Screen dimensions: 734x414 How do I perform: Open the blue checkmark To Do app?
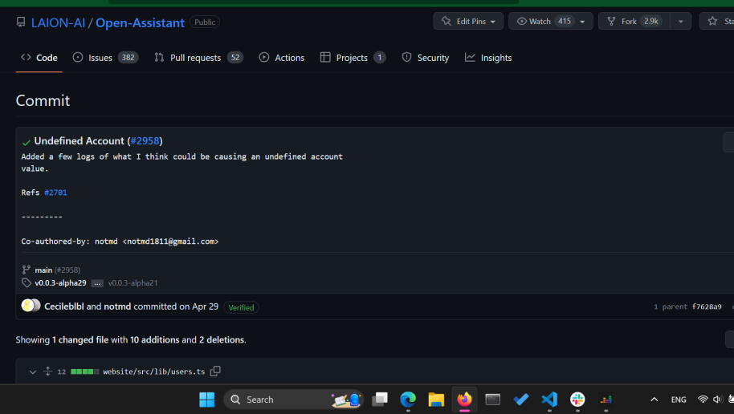point(521,400)
